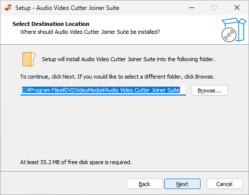The width and height of the screenshot is (249, 195).
Task: Click the orange folder icon
Action: click(x=28, y=59)
